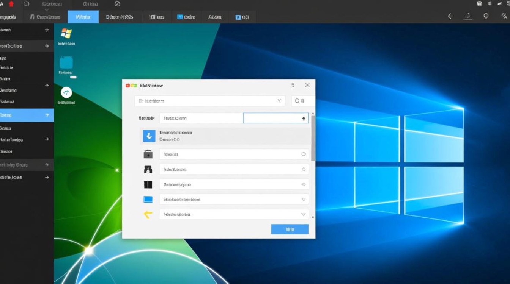The height and width of the screenshot is (284, 510).
Task: Click the red up-arrow icon in top bar
Action: [11, 4]
